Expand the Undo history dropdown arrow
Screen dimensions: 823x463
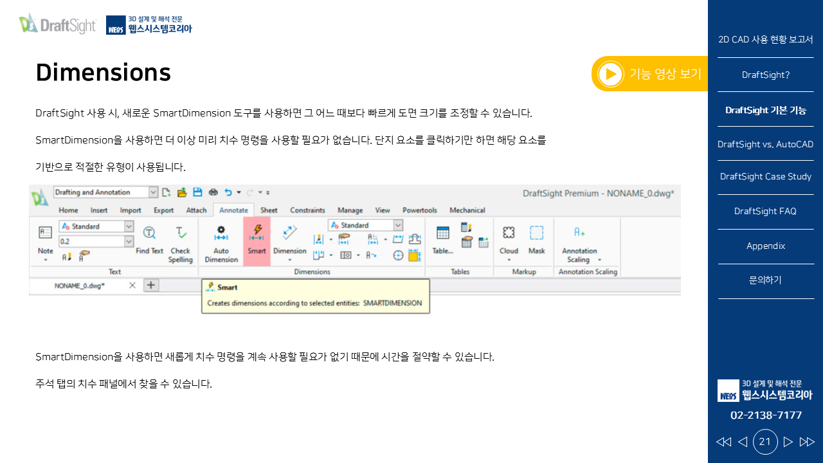pyautogui.click(x=239, y=192)
